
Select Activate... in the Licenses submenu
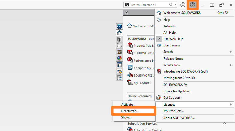coord(128,104)
